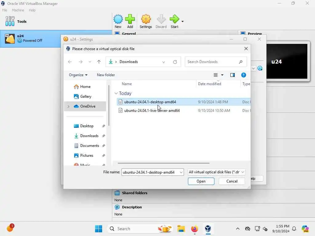Open the File name dropdown arrow
The height and width of the screenshot is (236, 315).
pos(181,172)
